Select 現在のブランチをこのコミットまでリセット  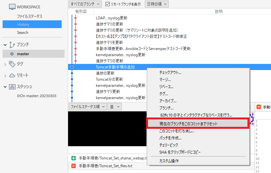click(198, 124)
